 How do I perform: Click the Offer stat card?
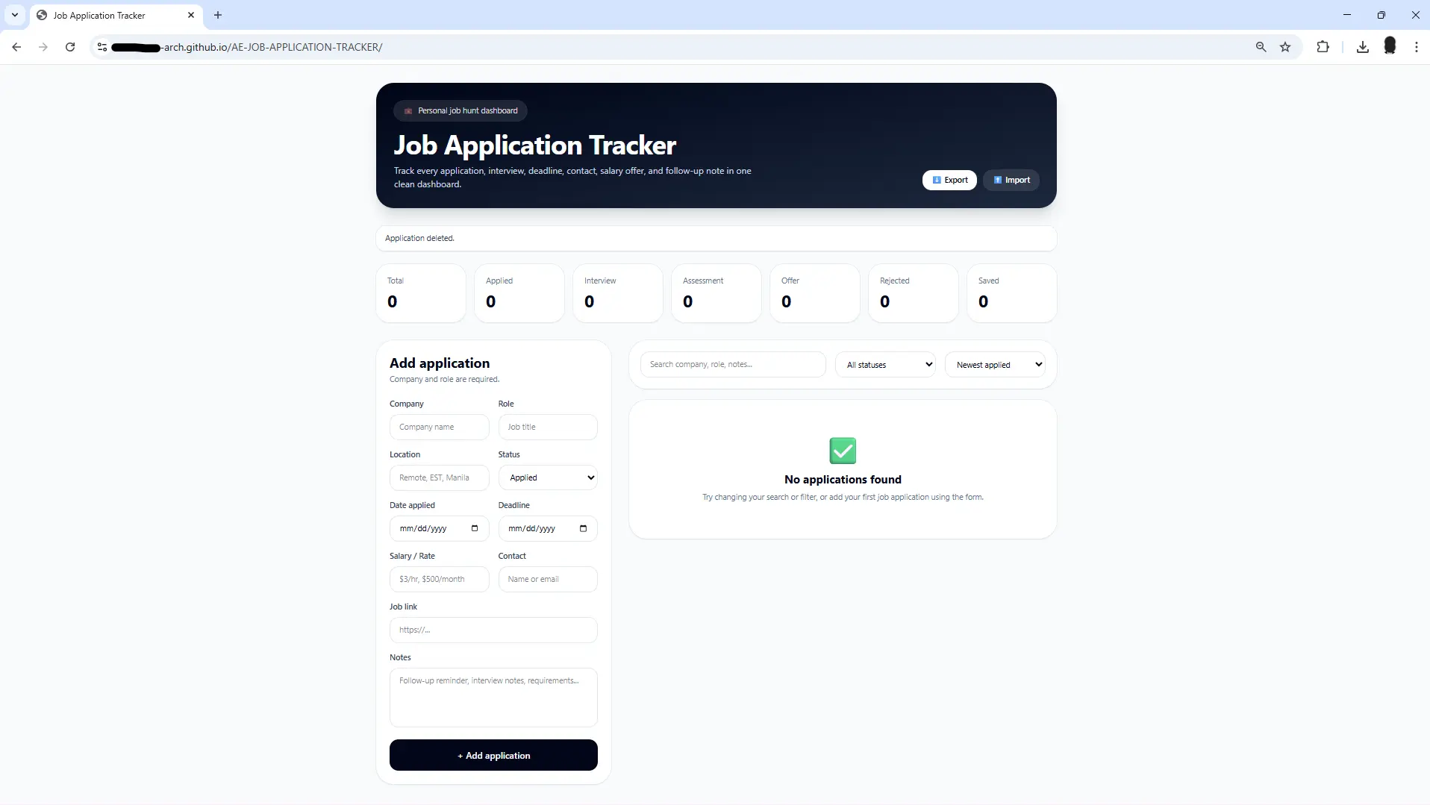[815, 293]
